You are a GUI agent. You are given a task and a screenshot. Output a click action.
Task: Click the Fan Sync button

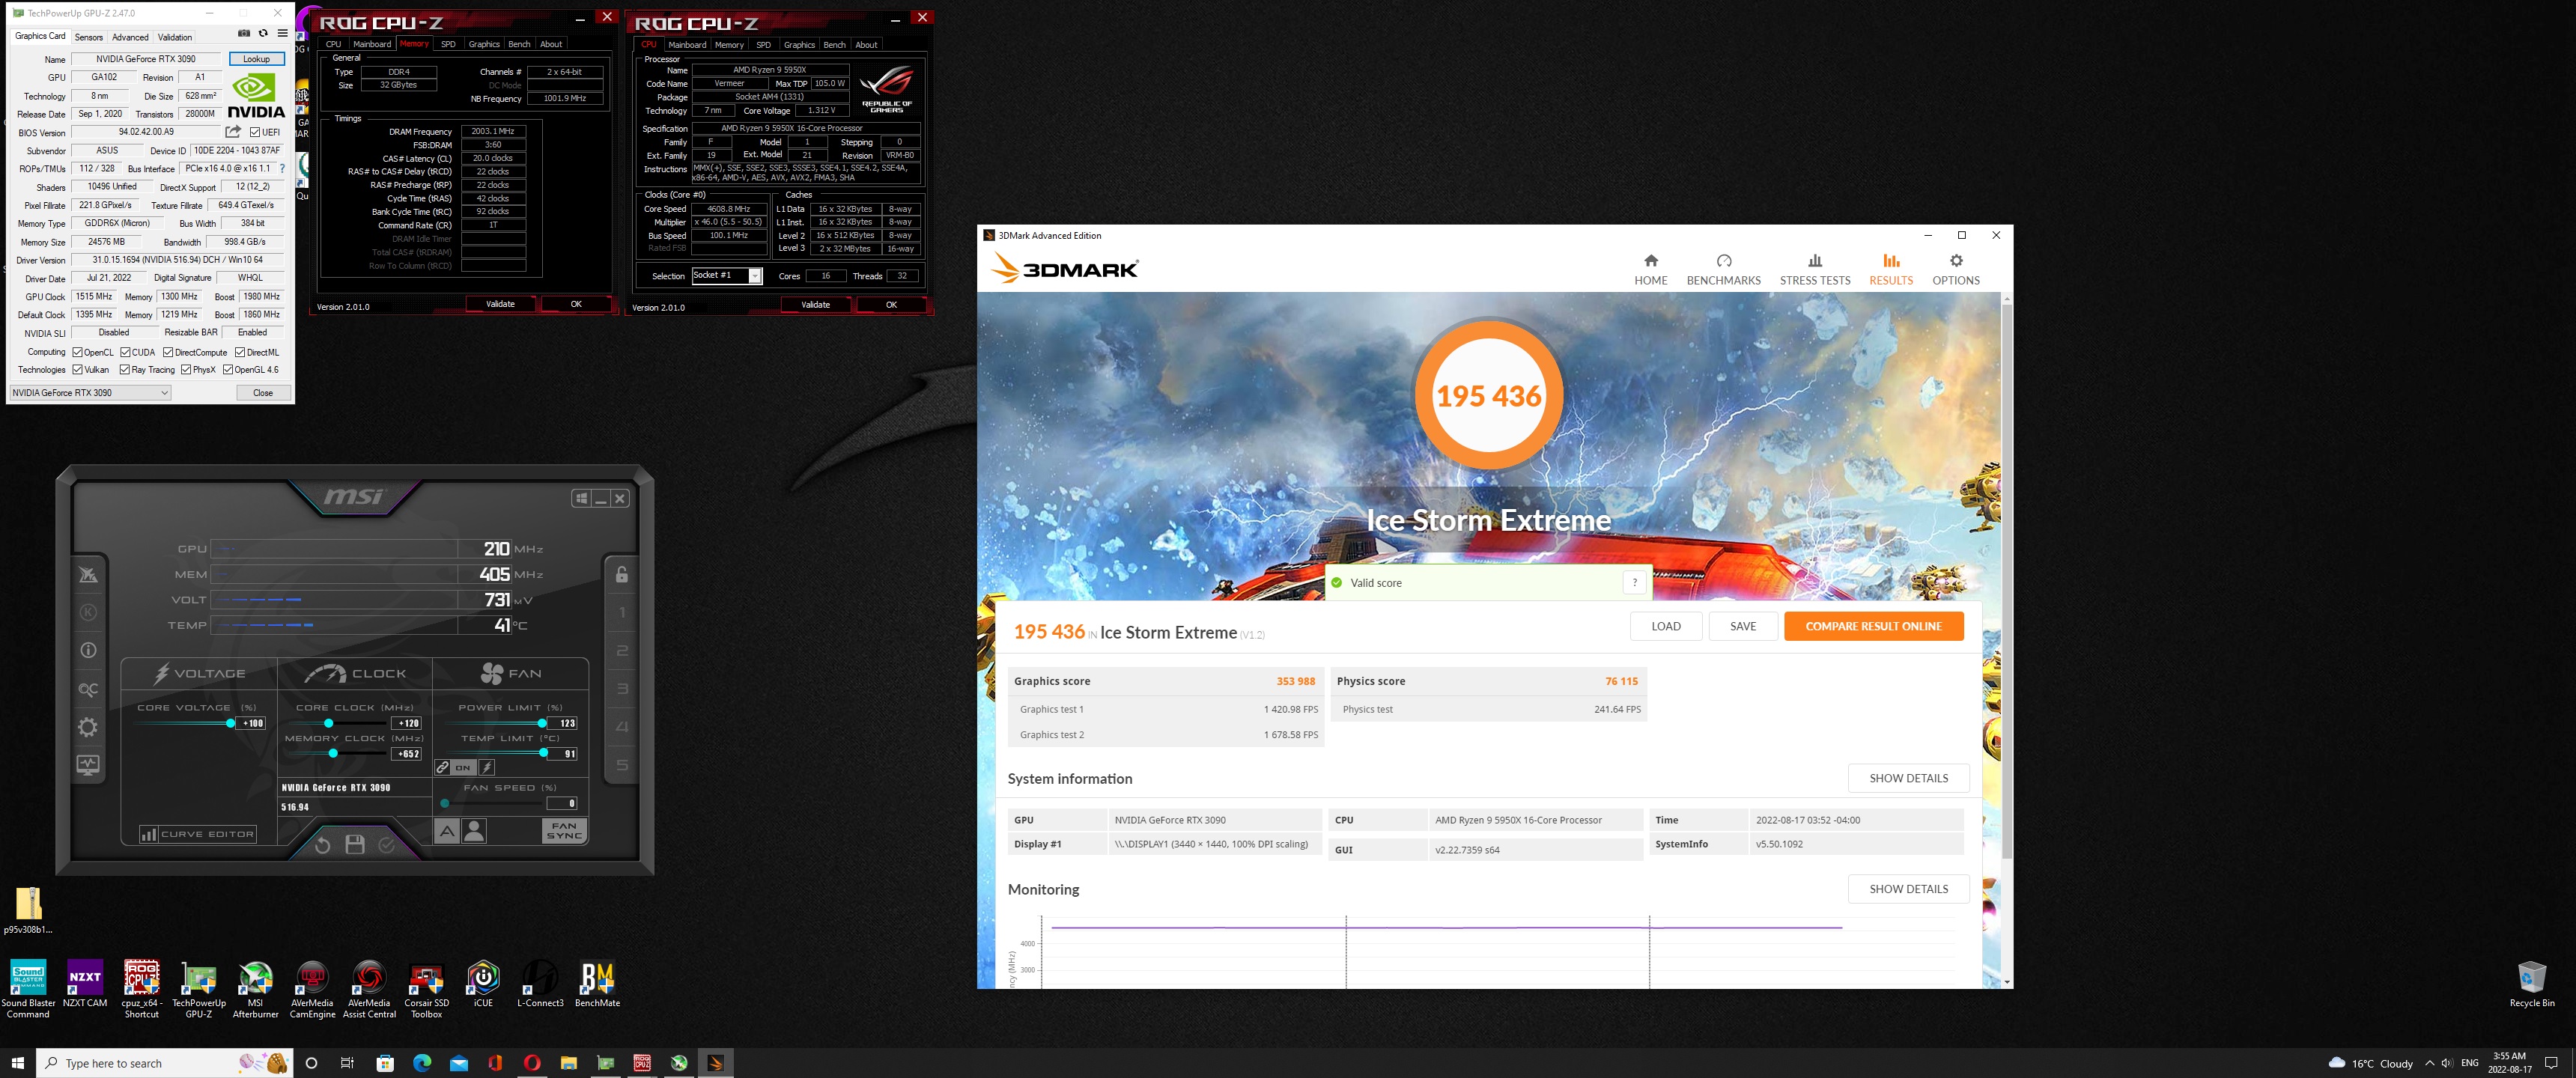point(564,830)
